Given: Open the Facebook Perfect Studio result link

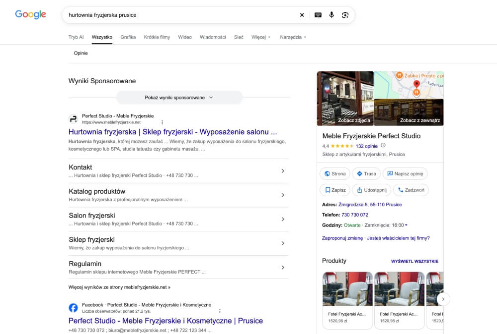Looking at the screenshot, I should tap(166, 321).
